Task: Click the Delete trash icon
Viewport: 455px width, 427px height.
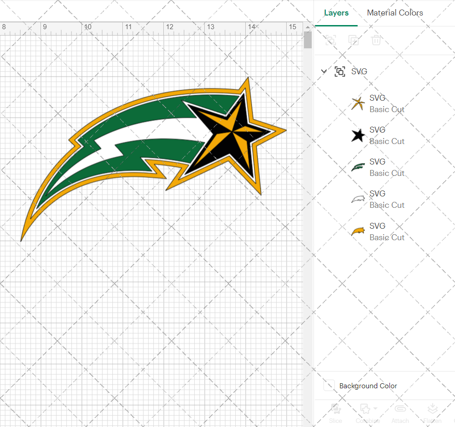Action: click(376, 40)
